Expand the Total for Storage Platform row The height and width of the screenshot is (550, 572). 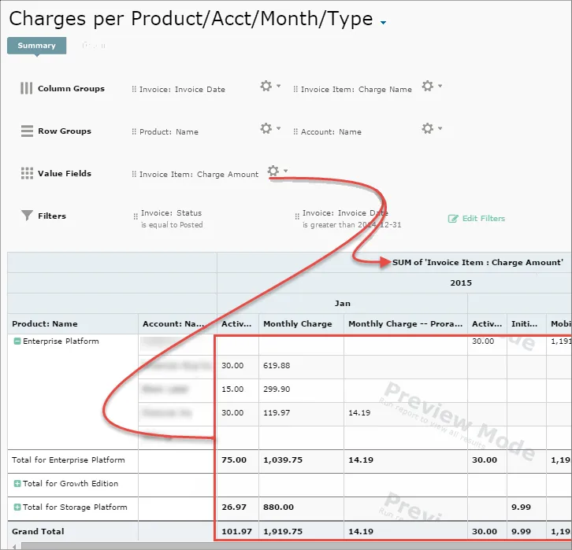pos(17,507)
